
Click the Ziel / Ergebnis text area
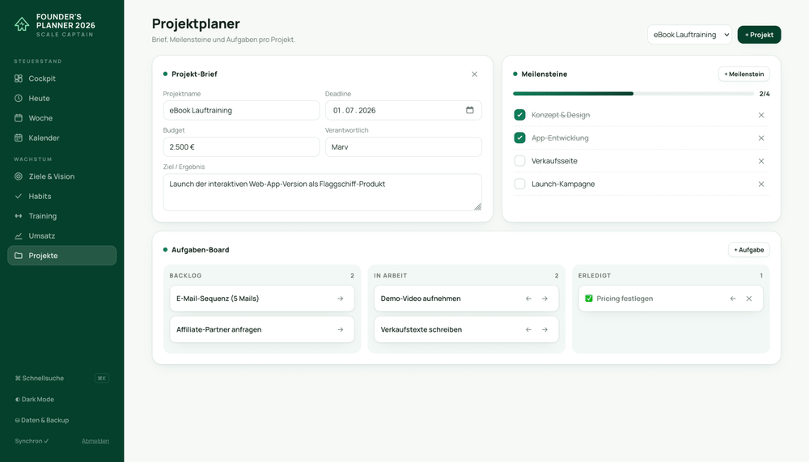(323, 192)
